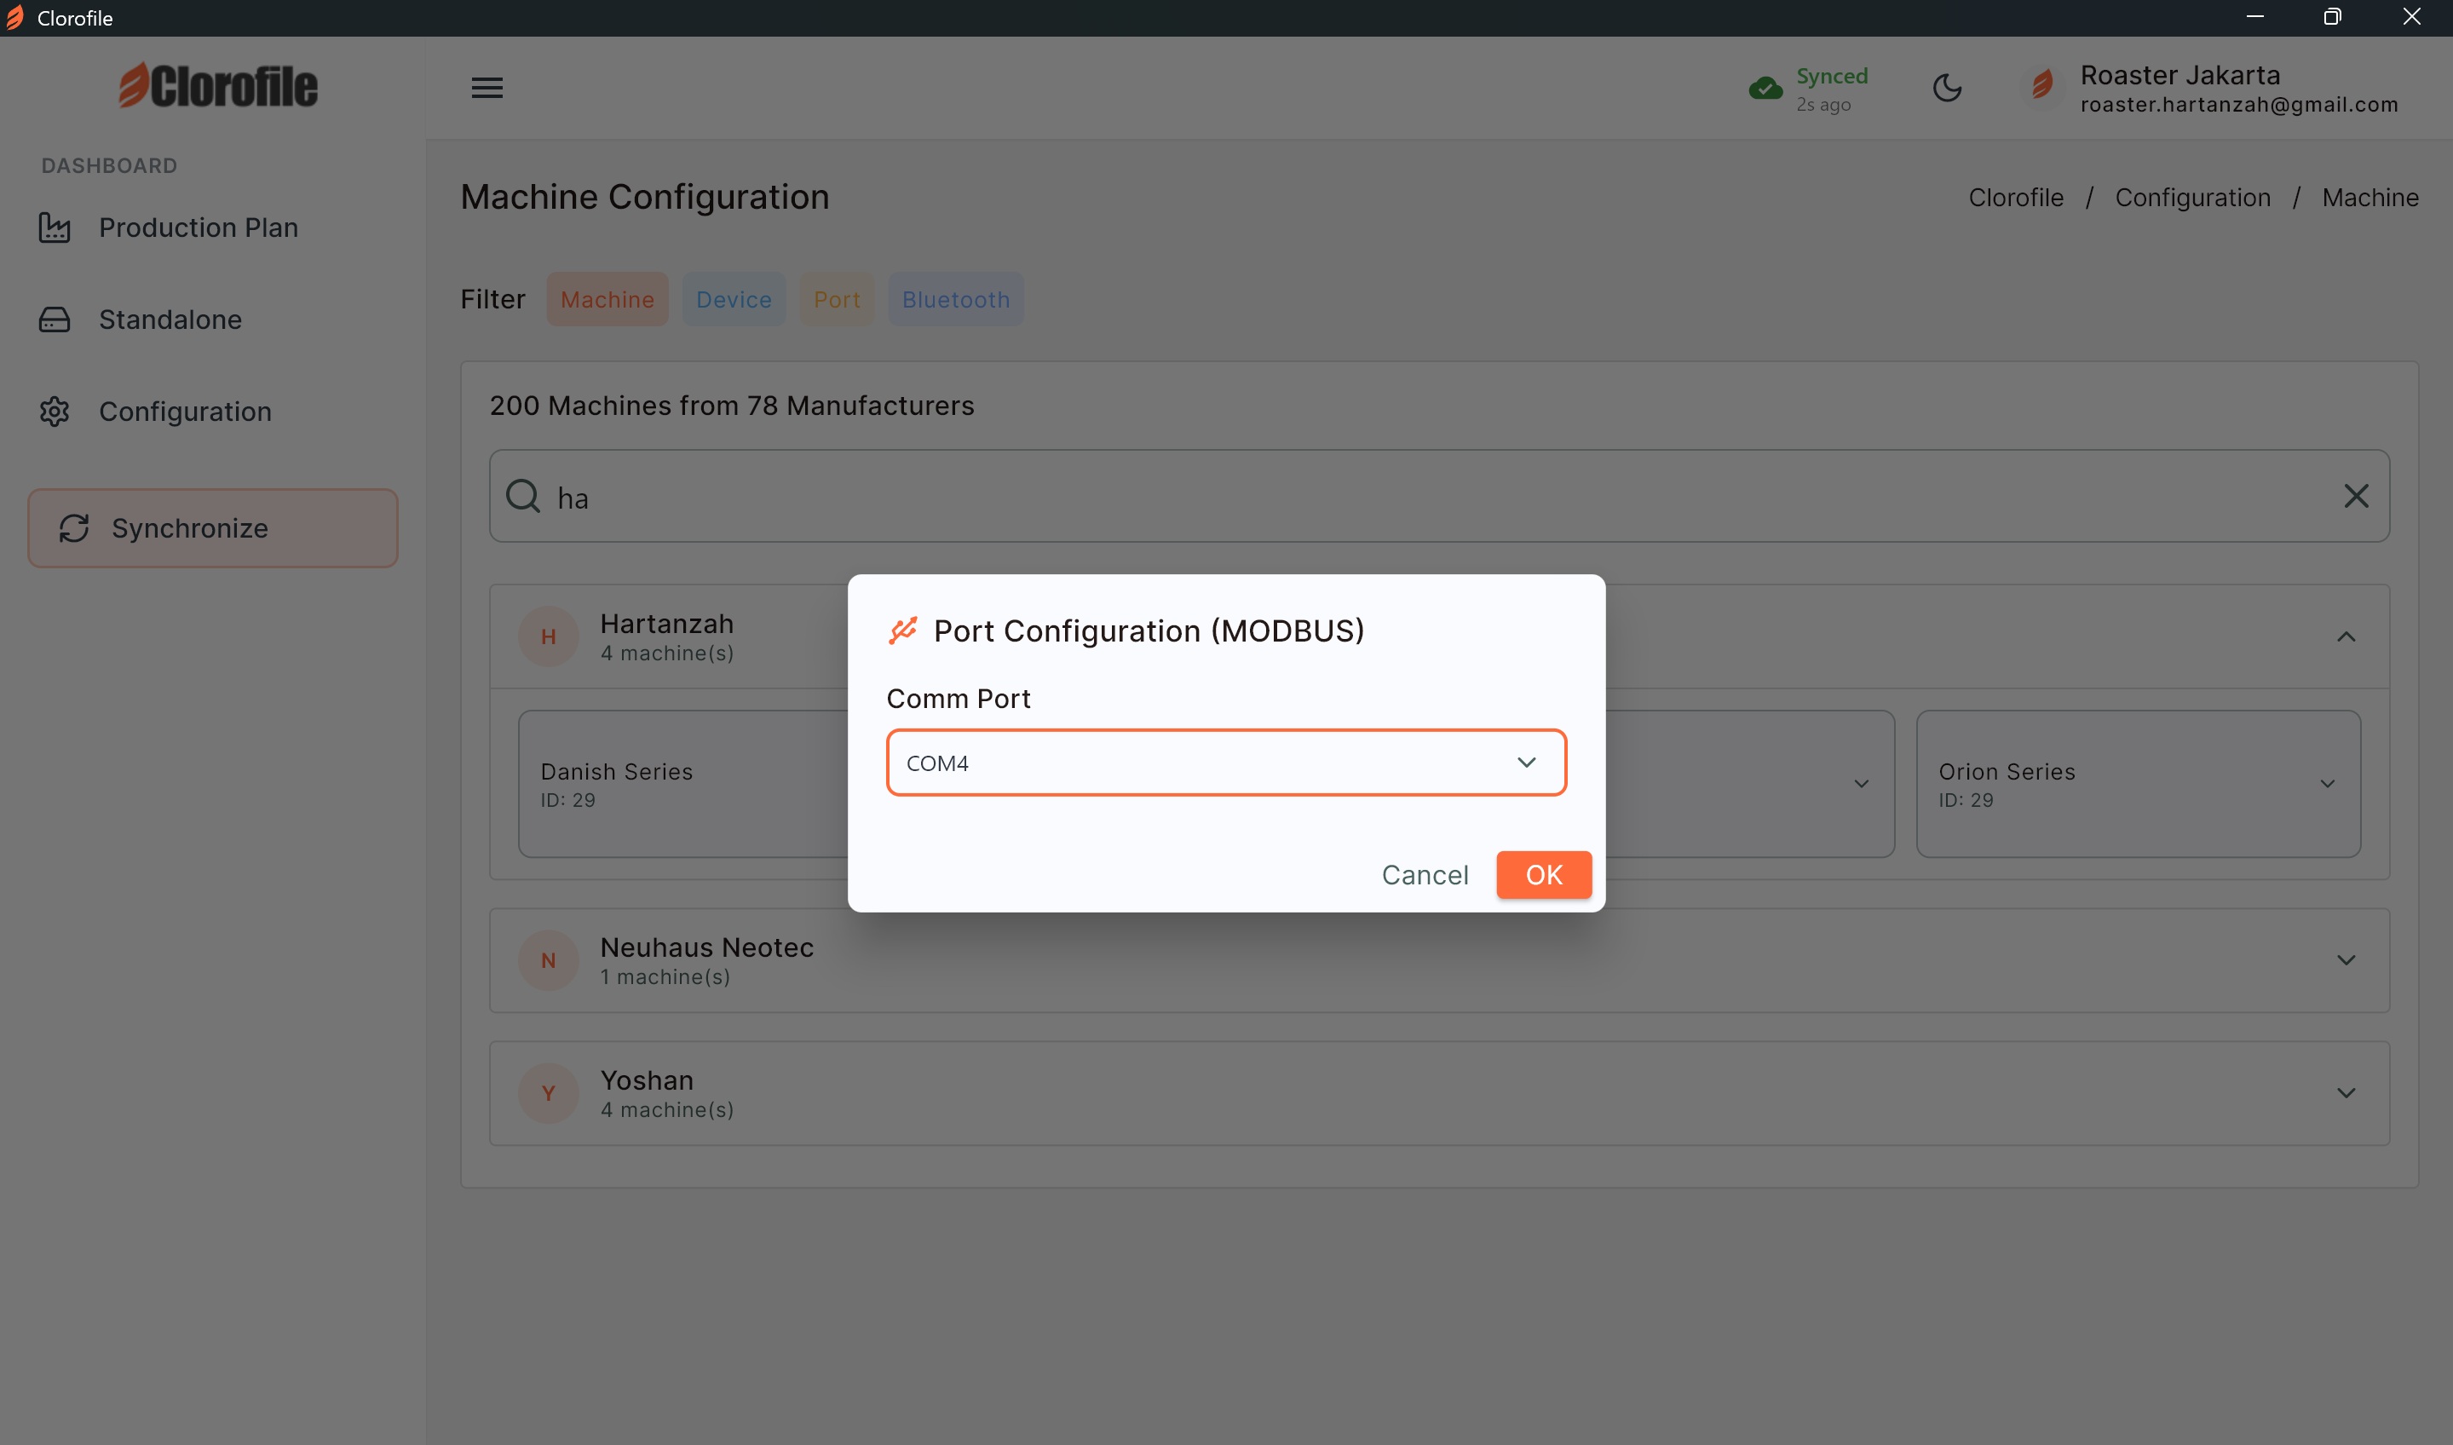Clear search with the X icon

click(2356, 497)
